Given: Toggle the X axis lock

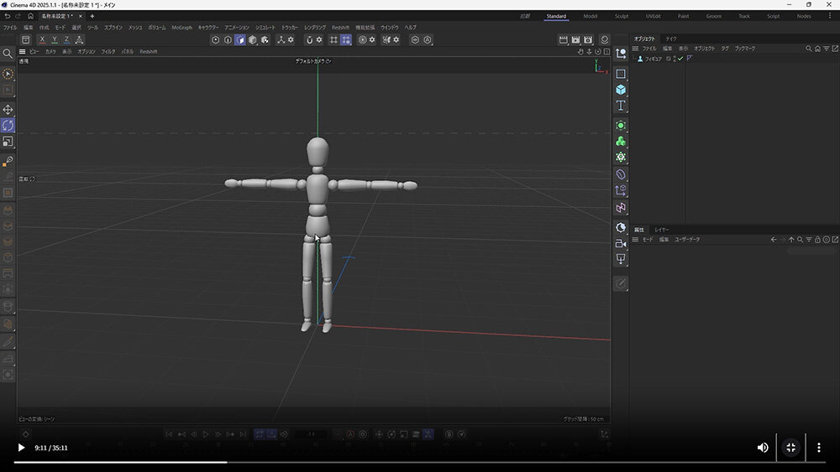Looking at the screenshot, I should click(x=43, y=39).
